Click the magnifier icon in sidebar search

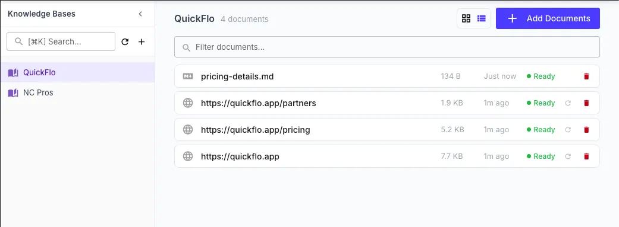tap(18, 41)
